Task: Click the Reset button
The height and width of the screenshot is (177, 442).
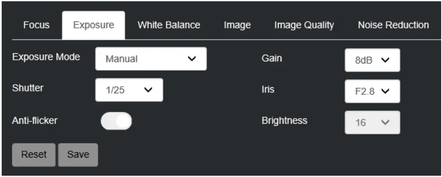Action: coord(34,155)
